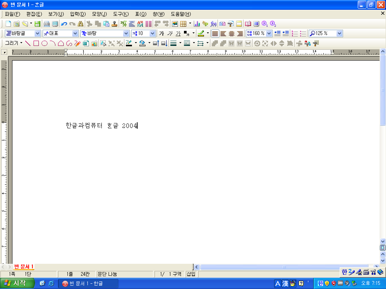The height and width of the screenshot is (289, 386).
Task: Expand the 그리기 drawing menu
Action: pyautogui.click(x=14, y=43)
